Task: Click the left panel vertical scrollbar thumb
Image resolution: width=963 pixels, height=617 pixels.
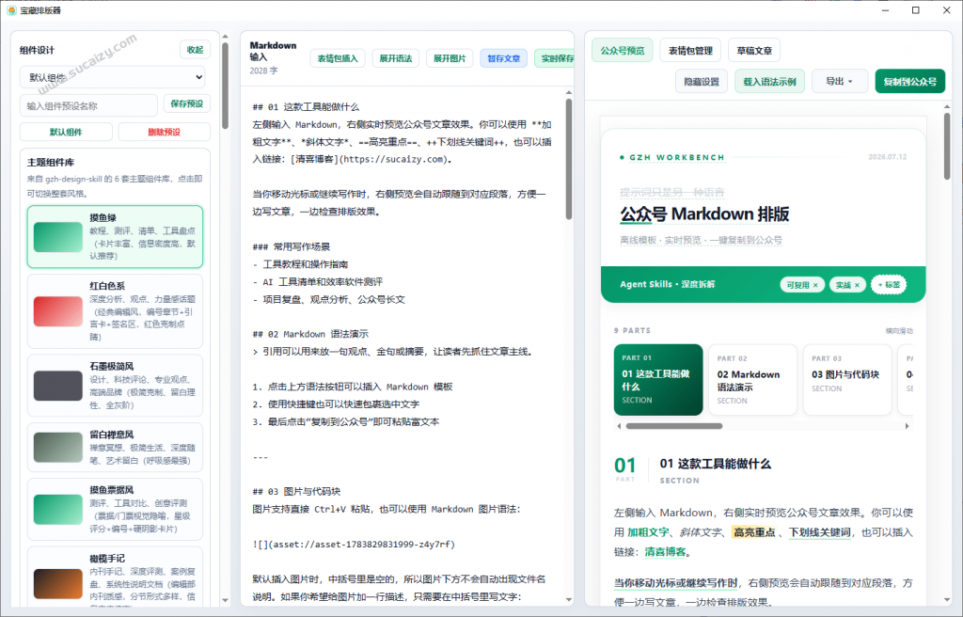Action: (x=225, y=86)
